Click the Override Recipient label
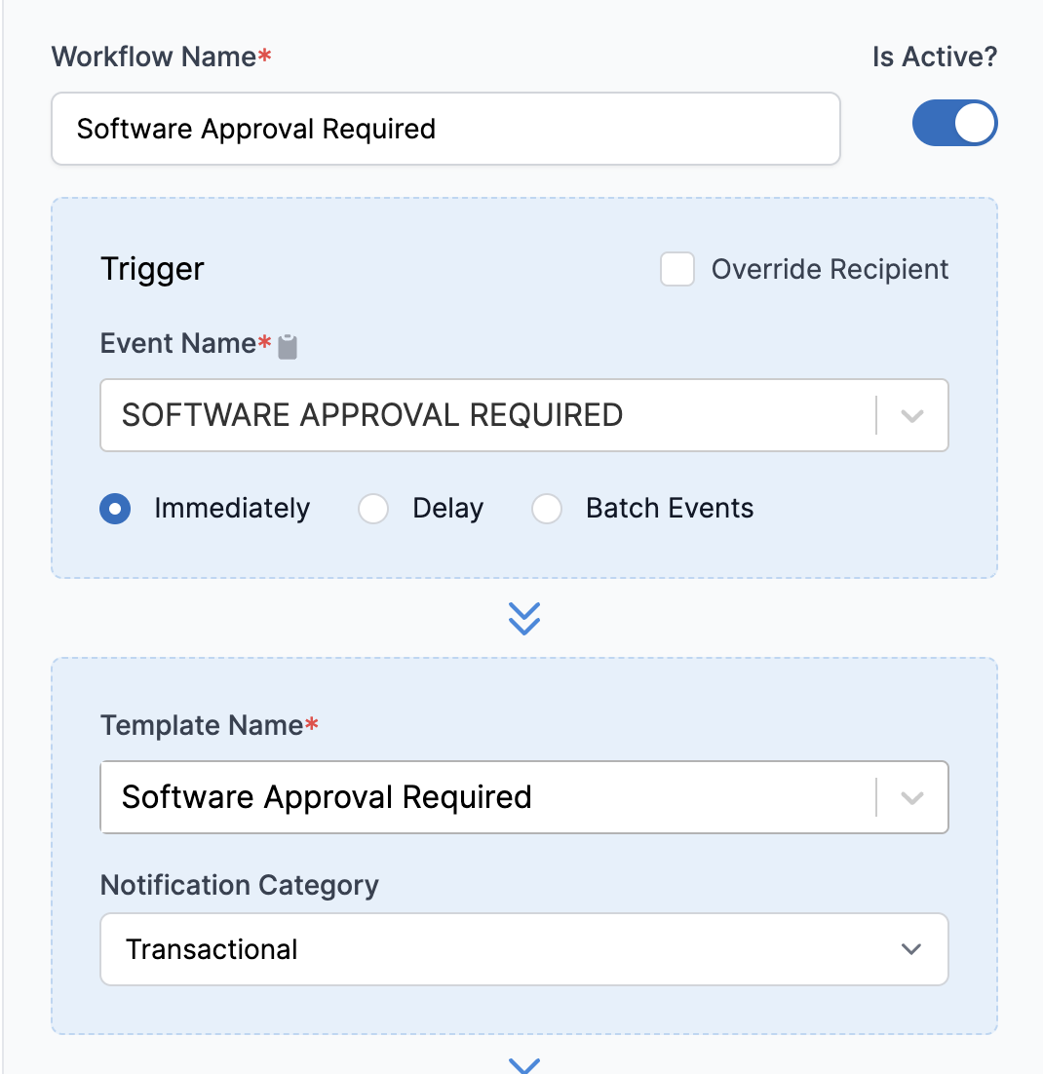1043x1074 pixels. pos(830,269)
